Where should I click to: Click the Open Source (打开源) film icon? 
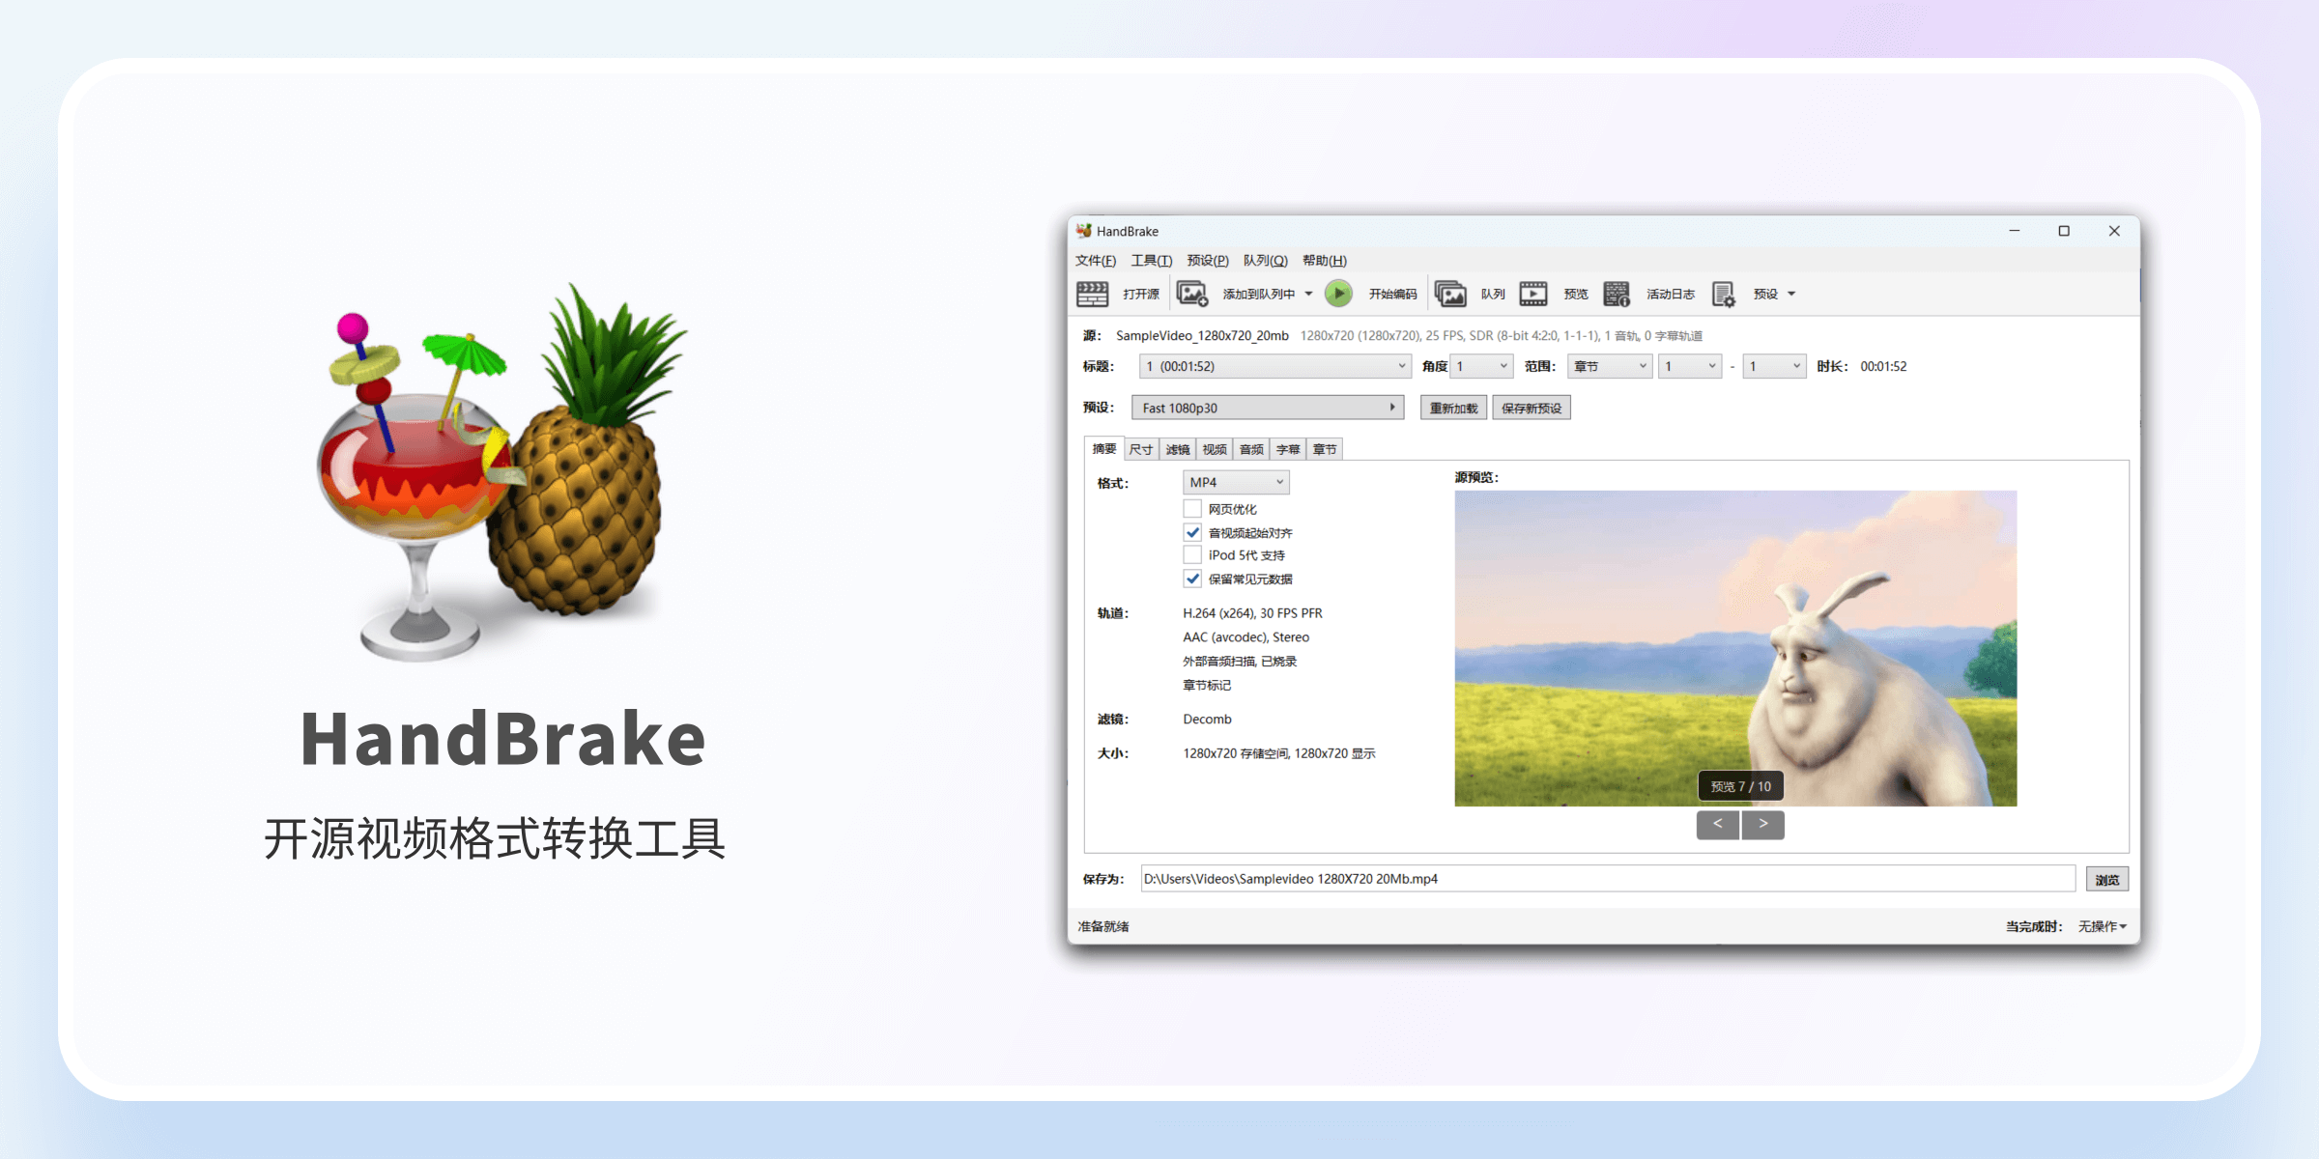(1093, 294)
